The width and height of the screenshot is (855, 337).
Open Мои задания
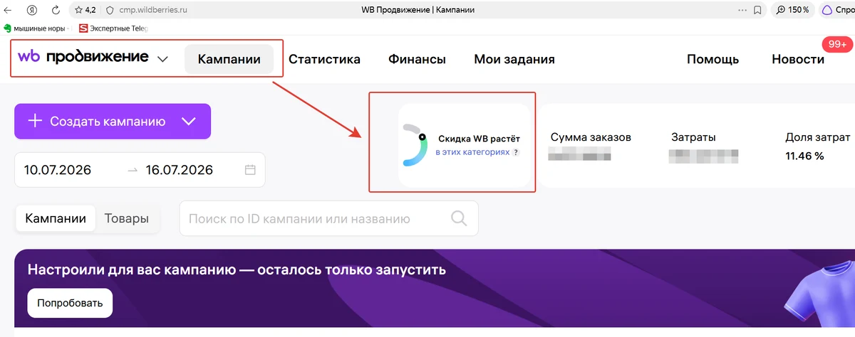click(514, 59)
